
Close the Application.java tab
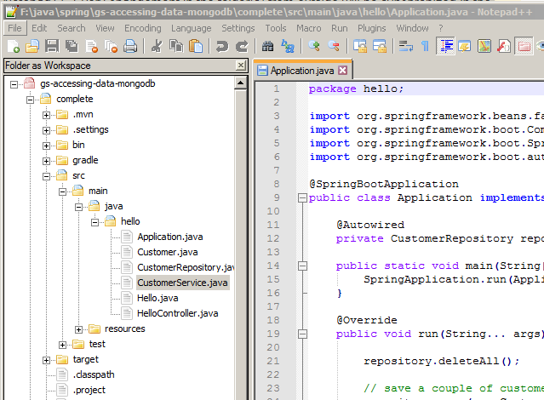click(343, 71)
